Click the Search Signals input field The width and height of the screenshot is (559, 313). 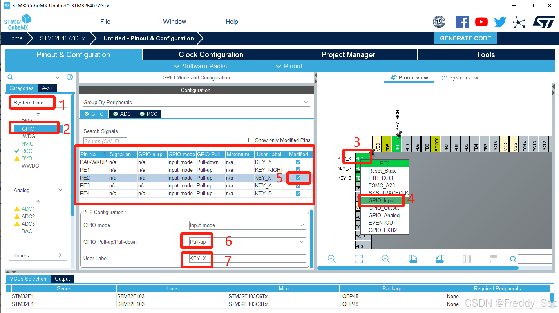(105, 141)
